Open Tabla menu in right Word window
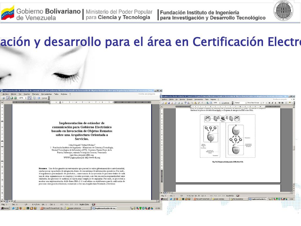The image size is (301, 226). click(207, 99)
